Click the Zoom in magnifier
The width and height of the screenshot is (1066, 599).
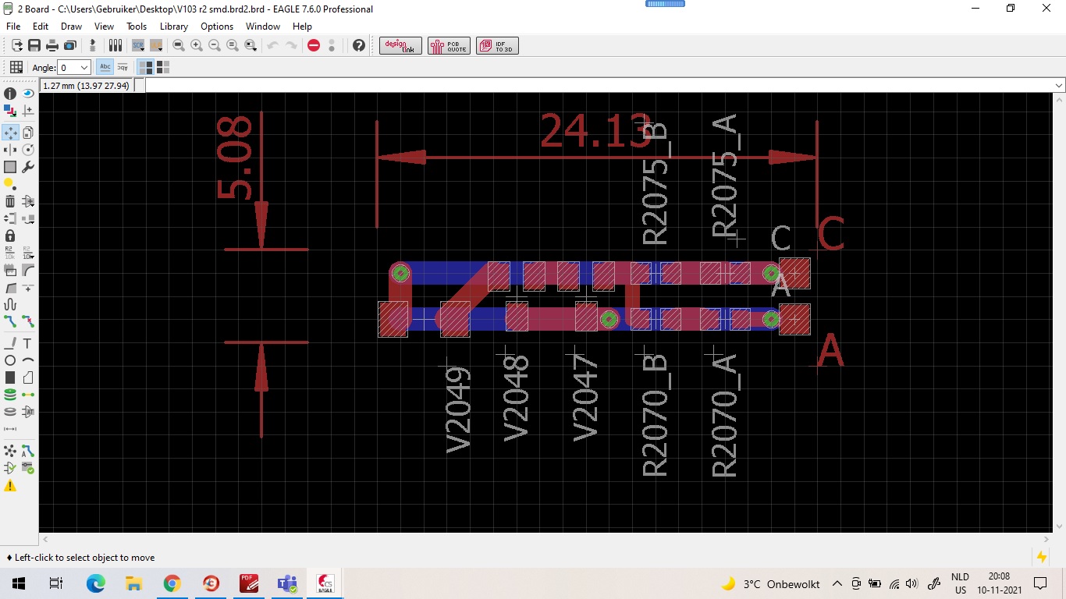197,45
